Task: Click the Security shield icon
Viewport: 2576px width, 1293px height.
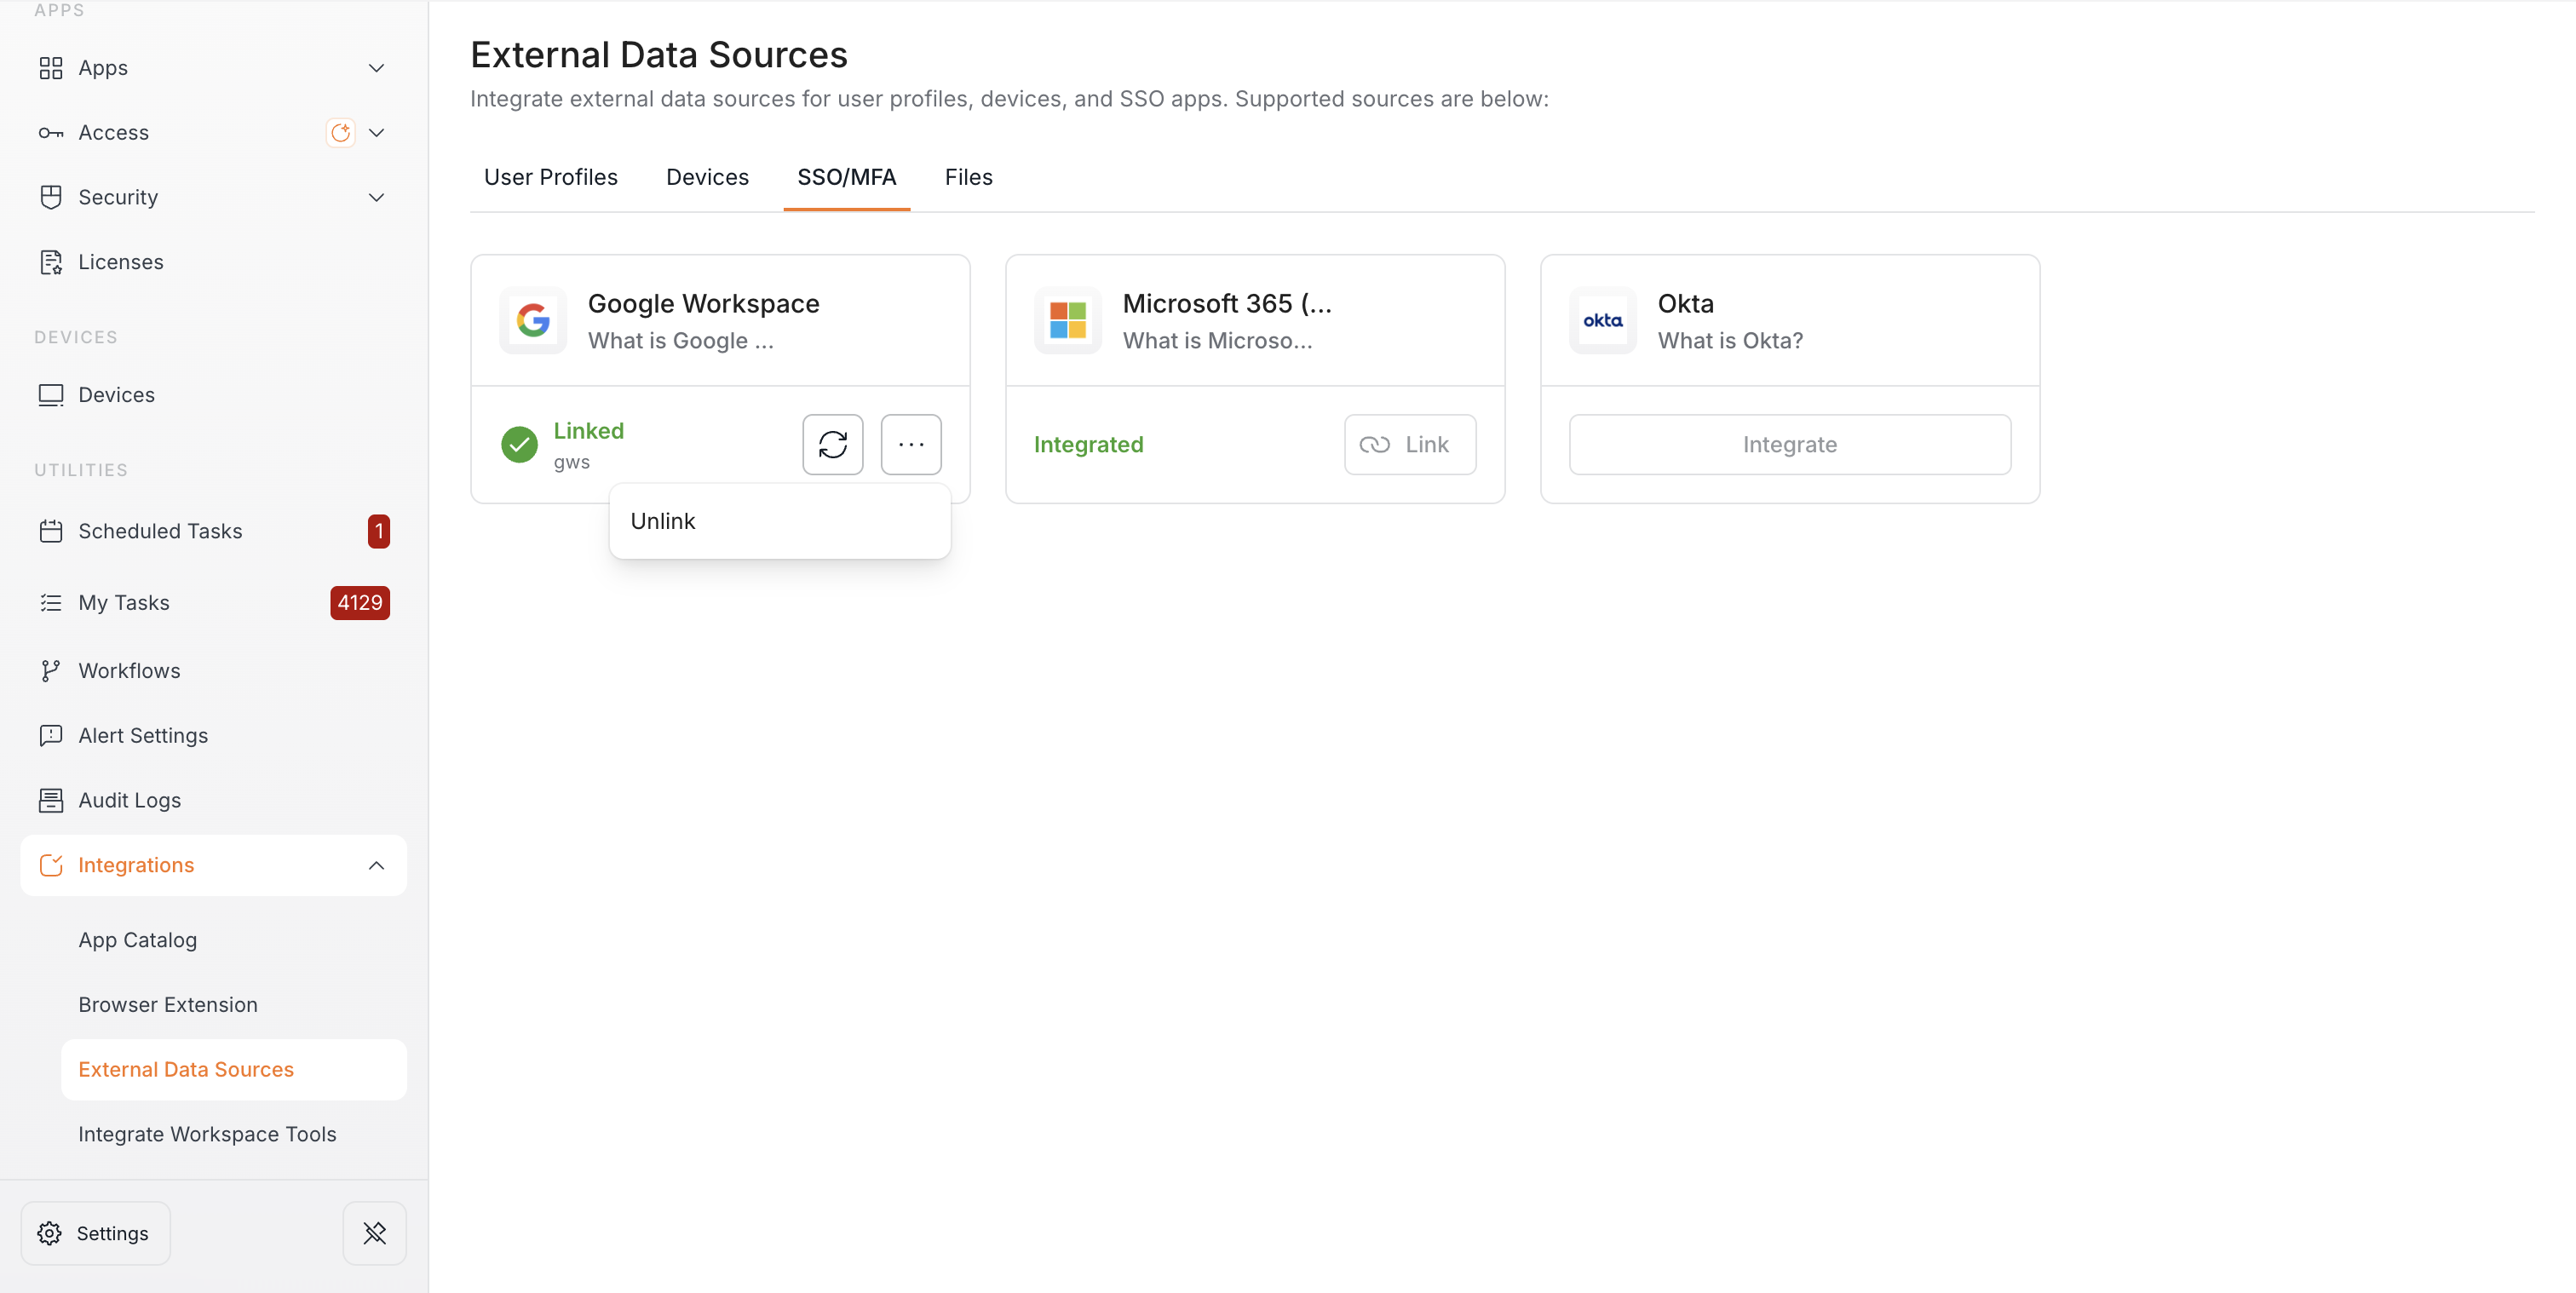Action: 51,197
